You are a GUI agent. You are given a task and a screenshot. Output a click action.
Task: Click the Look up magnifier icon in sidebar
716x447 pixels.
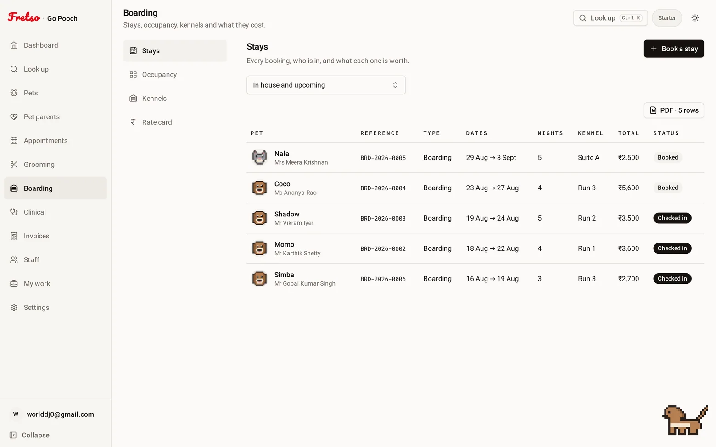[14, 69]
